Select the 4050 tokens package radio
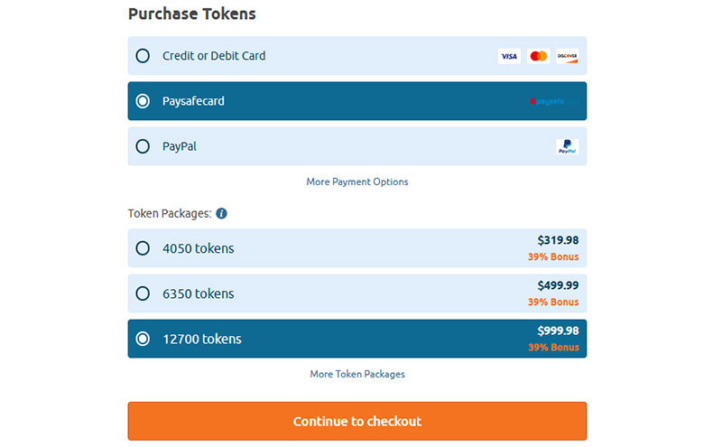 pos(143,248)
